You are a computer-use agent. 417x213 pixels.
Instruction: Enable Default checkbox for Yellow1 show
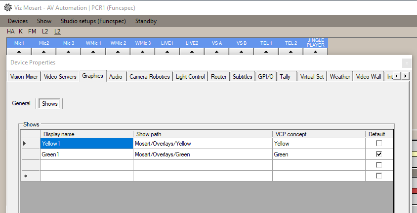pos(379,144)
